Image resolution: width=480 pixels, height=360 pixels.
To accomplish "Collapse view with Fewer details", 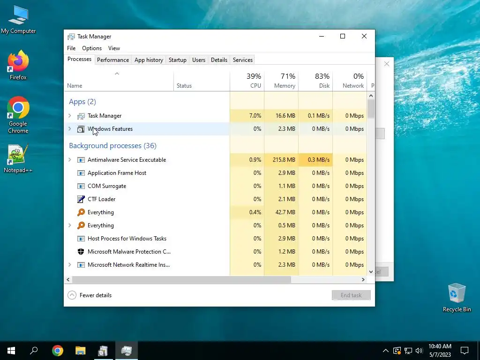I will [x=90, y=295].
